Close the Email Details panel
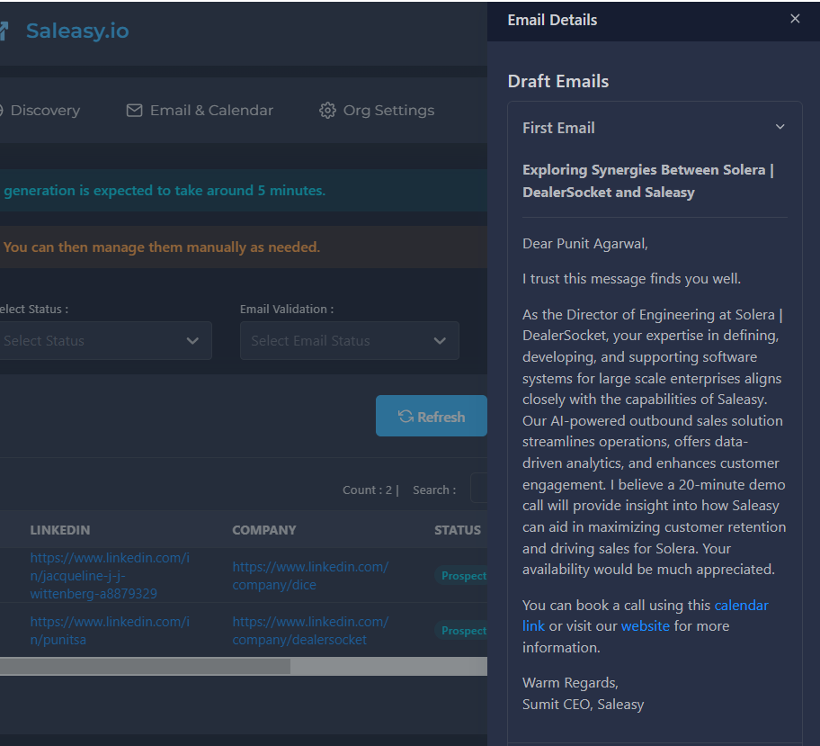The image size is (820, 746). (x=795, y=19)
